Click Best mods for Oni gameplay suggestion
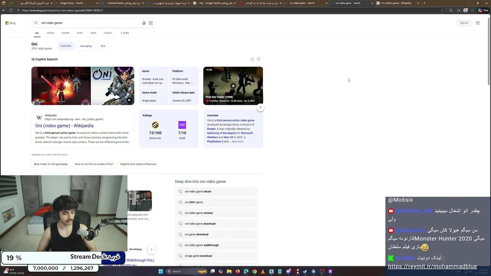Viewport: 491px width, 276px height. point(51,164)
